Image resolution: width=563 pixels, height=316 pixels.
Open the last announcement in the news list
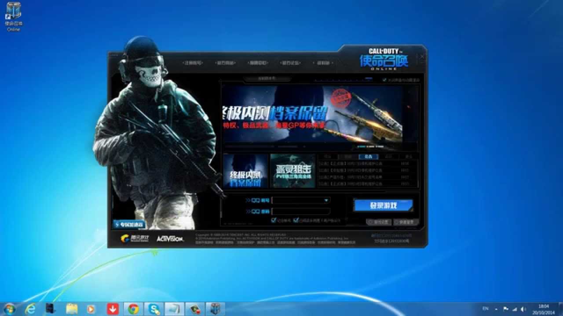[x=363, y=184]
